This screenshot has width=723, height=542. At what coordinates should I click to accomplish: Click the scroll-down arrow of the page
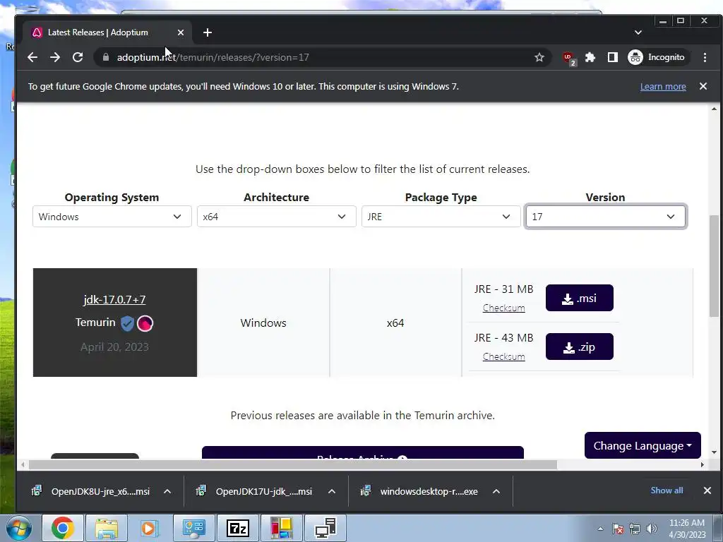[x=714, y=452]
